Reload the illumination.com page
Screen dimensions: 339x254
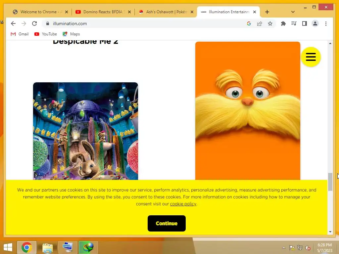click(34, 23)
